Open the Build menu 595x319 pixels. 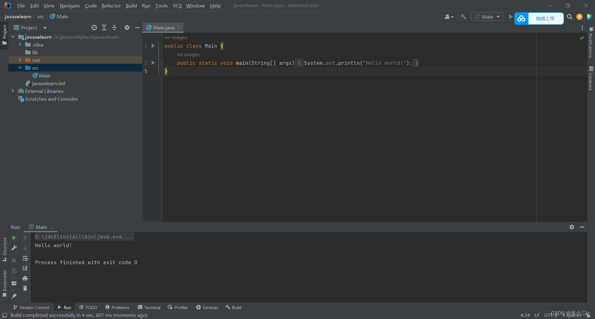point(131,6)
